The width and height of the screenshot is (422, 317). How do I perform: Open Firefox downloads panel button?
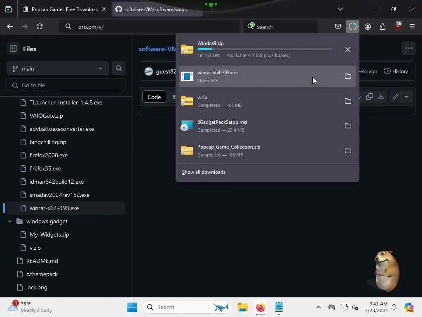[353, 26]
